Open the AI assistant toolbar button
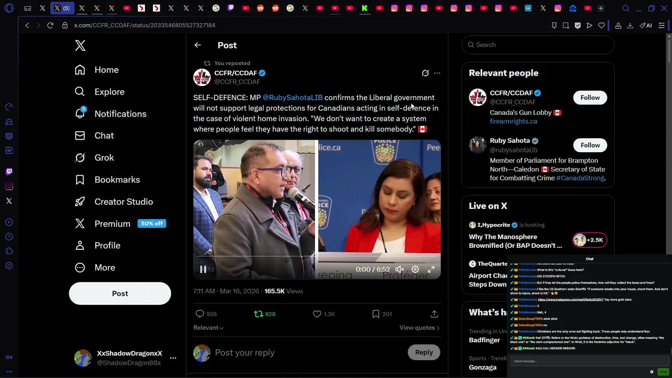 (646, 25)
